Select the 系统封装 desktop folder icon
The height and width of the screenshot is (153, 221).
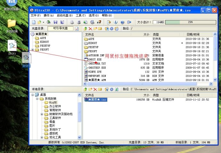point(12,26)
